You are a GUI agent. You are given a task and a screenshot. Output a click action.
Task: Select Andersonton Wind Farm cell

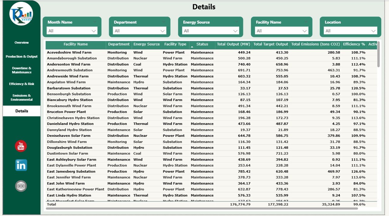68,64
